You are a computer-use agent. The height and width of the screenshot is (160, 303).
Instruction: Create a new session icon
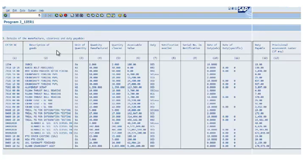tap(109, 15)
